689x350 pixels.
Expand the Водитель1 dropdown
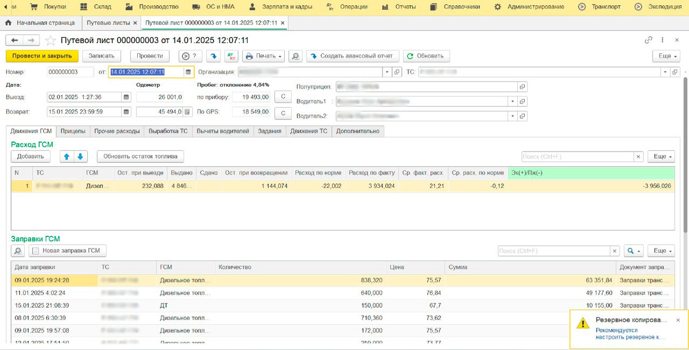pos(513,101)
